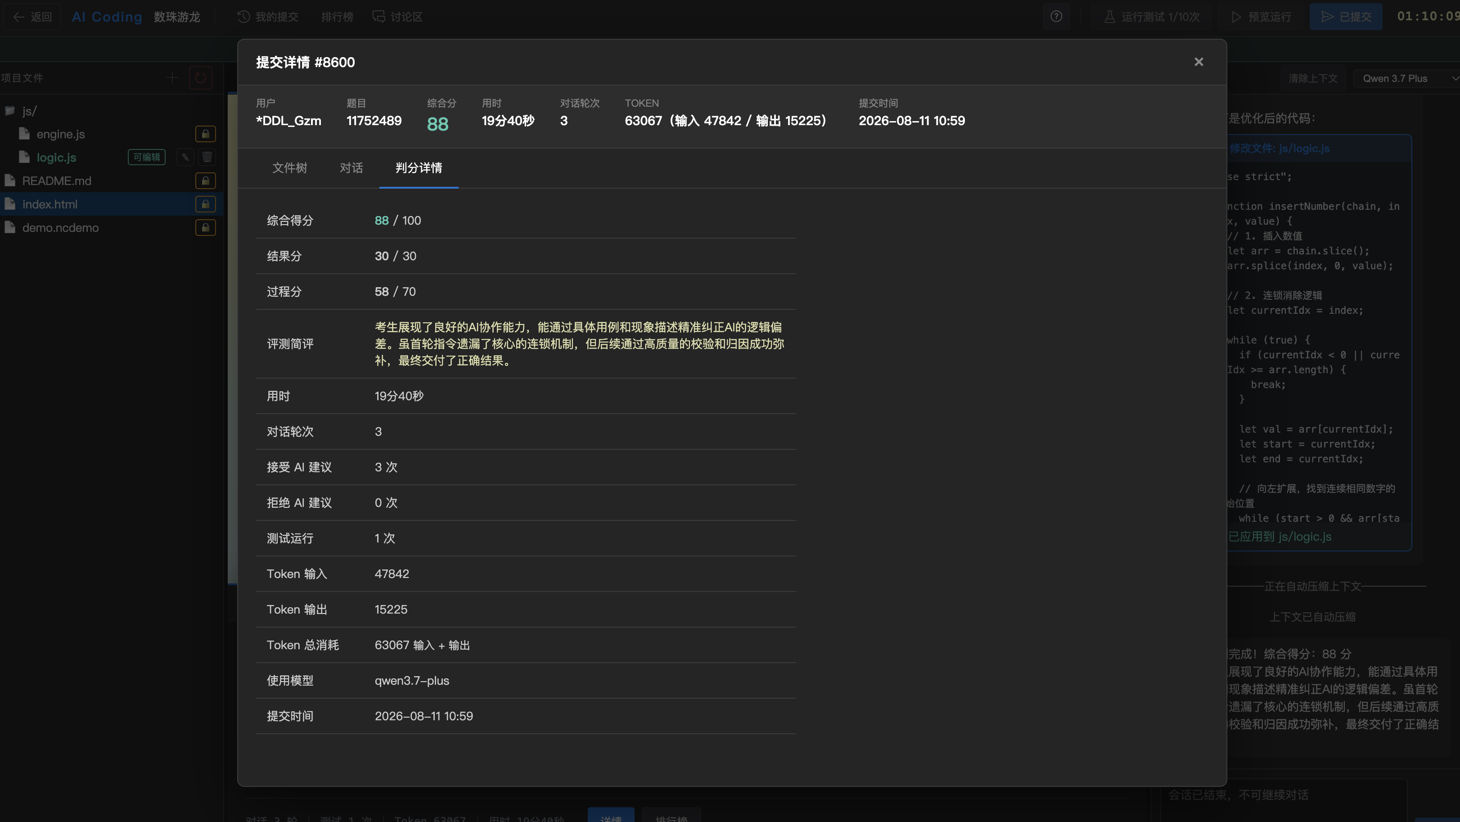Toggle the lock on index.html
The image size is (1460, 822).
click(205, 204)
